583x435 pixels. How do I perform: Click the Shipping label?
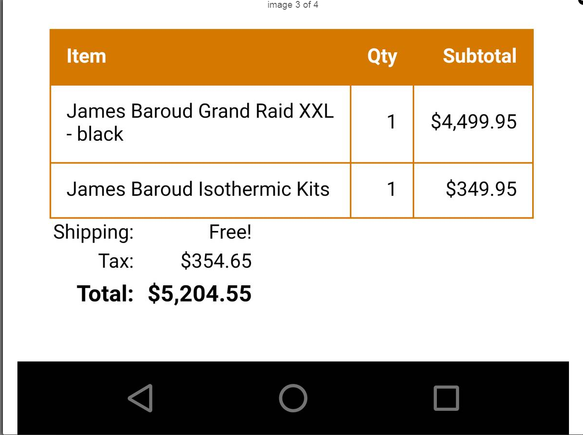point(93,232)
